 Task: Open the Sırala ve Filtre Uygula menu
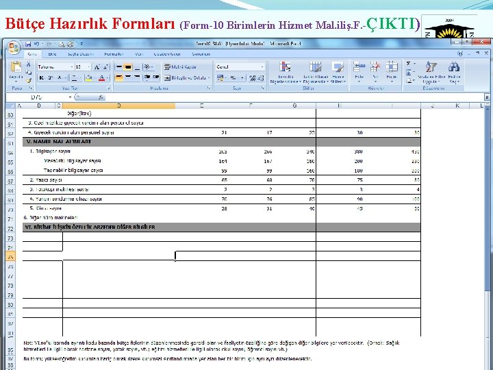point(431,73)
